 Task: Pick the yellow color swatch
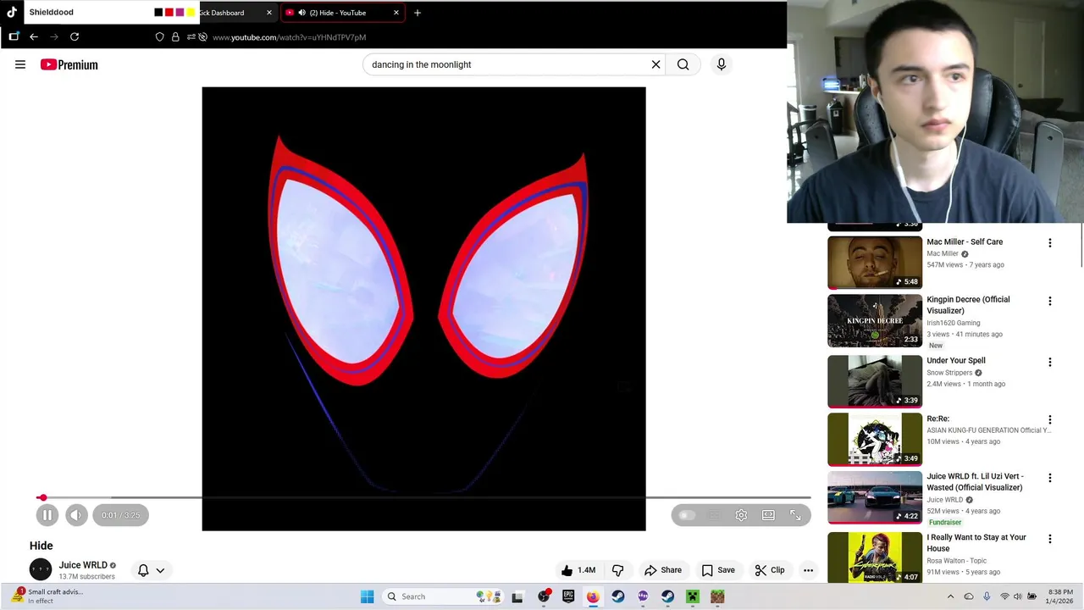click(x=191, y=13)
